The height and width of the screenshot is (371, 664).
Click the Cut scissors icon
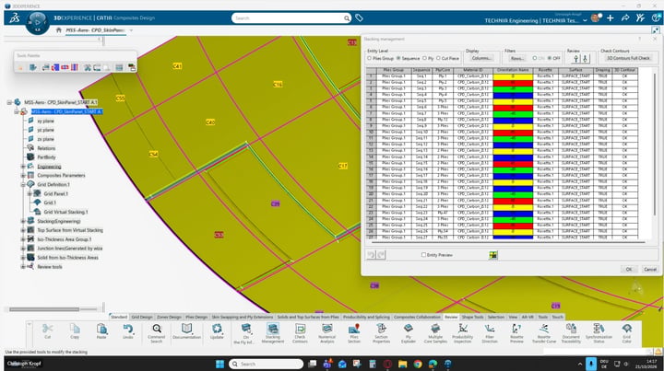point(47,329)
